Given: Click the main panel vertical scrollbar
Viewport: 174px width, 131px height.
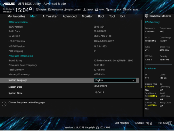Looking at the screenshot, I should (141, 54).
